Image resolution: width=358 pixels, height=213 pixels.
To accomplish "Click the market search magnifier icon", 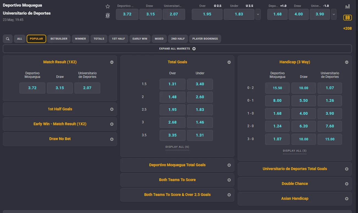I will tap(8, 39).
